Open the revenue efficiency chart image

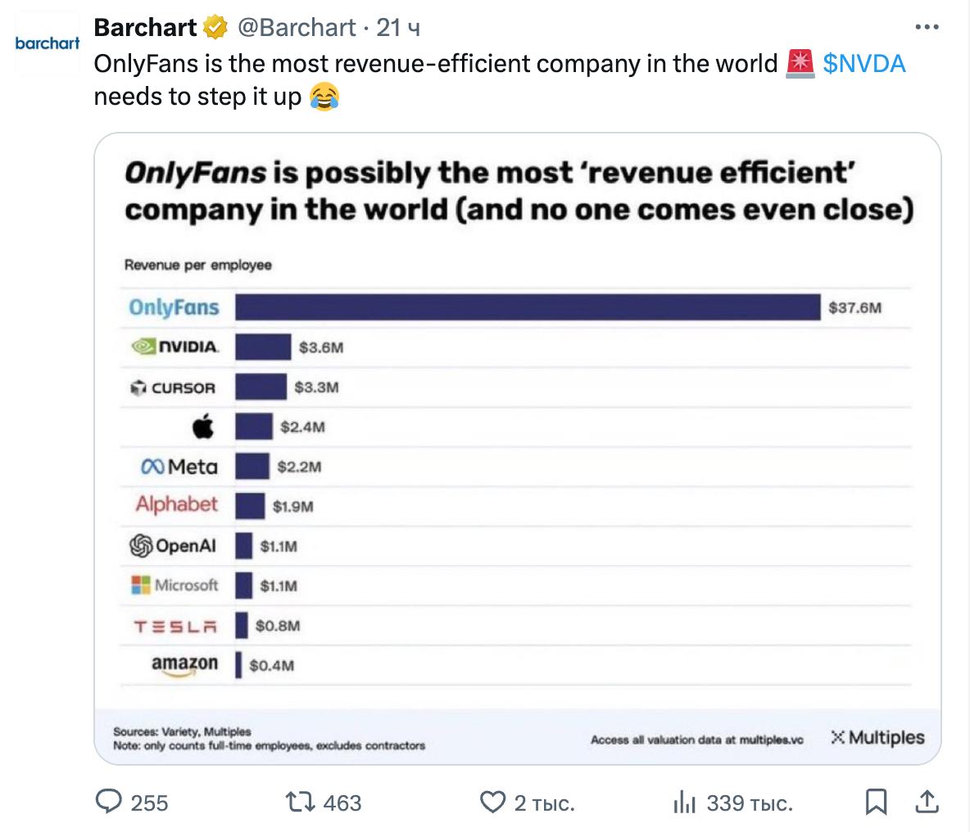pos(518,449)
